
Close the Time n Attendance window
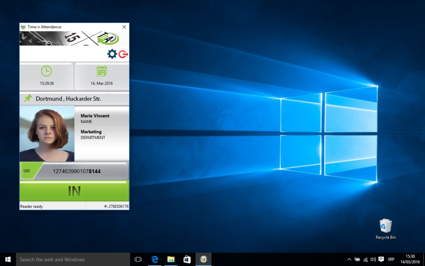click(x=124, y=27)
